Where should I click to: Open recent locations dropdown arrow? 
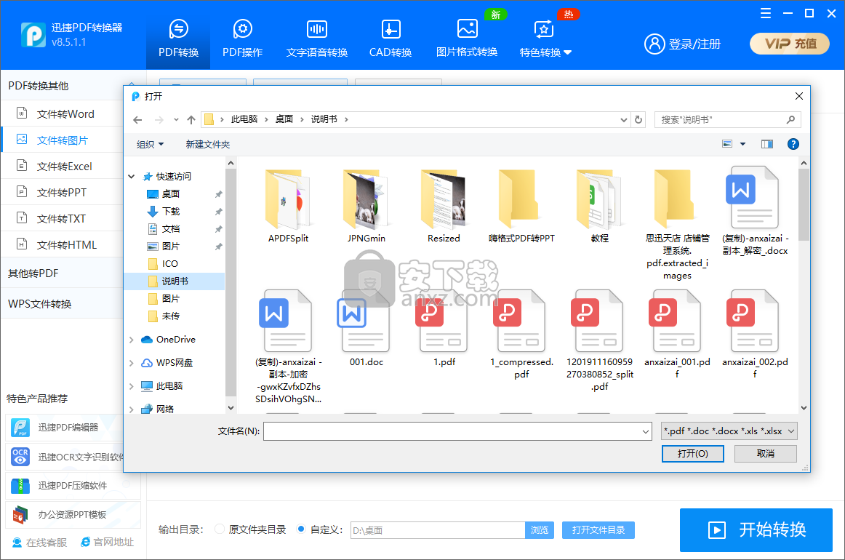(x=176, y=120)
